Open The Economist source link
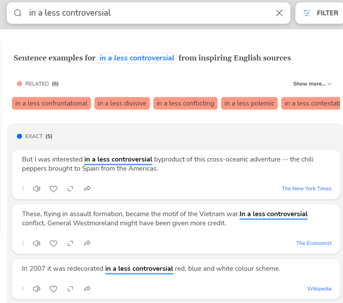 click(314, 243)
